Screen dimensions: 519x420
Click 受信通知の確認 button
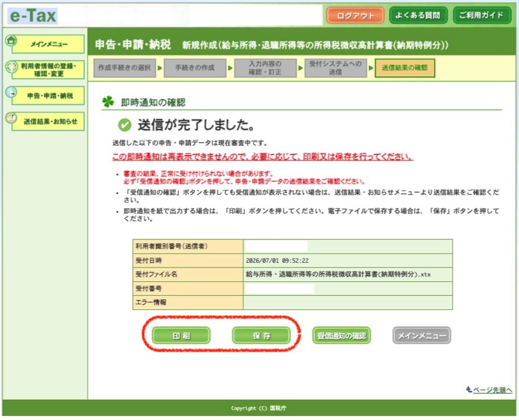[x=342, y=336]
